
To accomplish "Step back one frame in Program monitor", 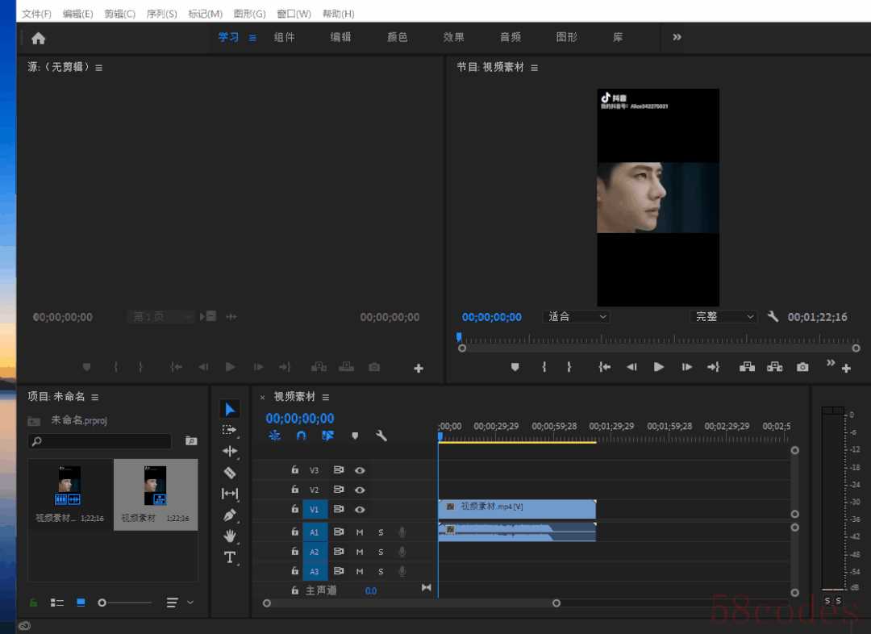I will [x=631, y=367].
